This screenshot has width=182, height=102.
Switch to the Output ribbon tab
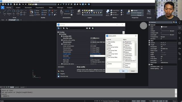70,8
